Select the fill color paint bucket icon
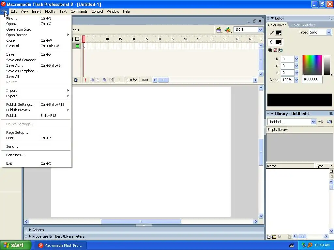The width and height of the screenshot is (334, 250). tap(271, 42)
